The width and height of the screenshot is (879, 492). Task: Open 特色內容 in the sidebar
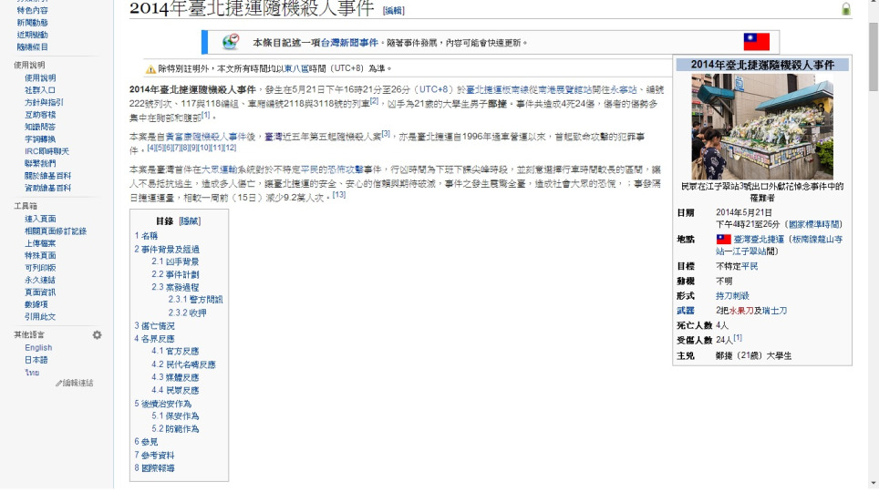(32, 11)
